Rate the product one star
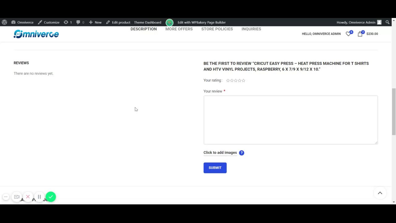Viewport: 396px width, 223px height. [228, 81]
